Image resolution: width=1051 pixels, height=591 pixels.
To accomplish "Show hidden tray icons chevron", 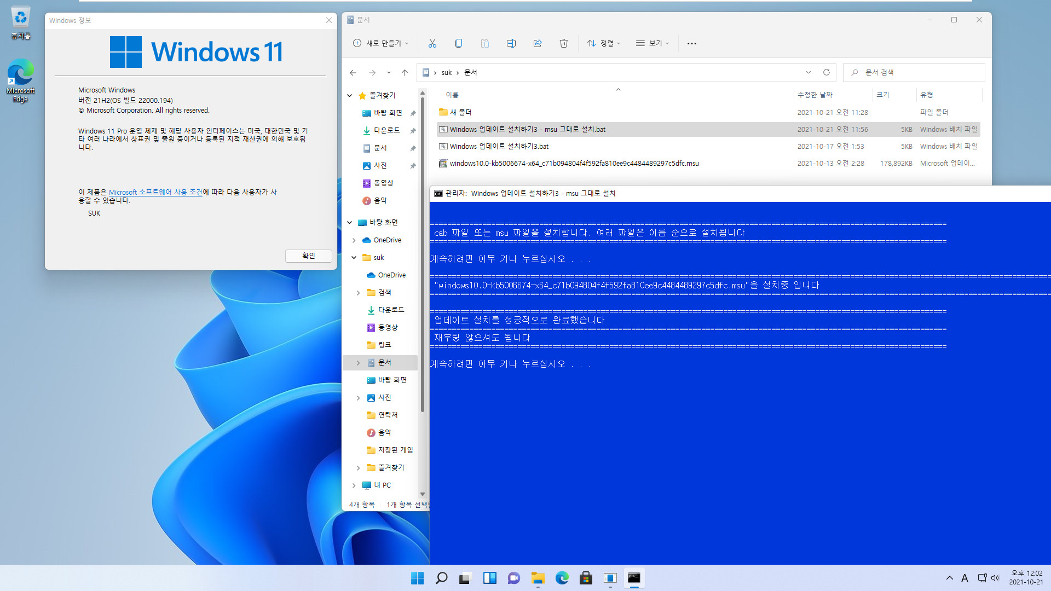I will (x=949, y=578).
